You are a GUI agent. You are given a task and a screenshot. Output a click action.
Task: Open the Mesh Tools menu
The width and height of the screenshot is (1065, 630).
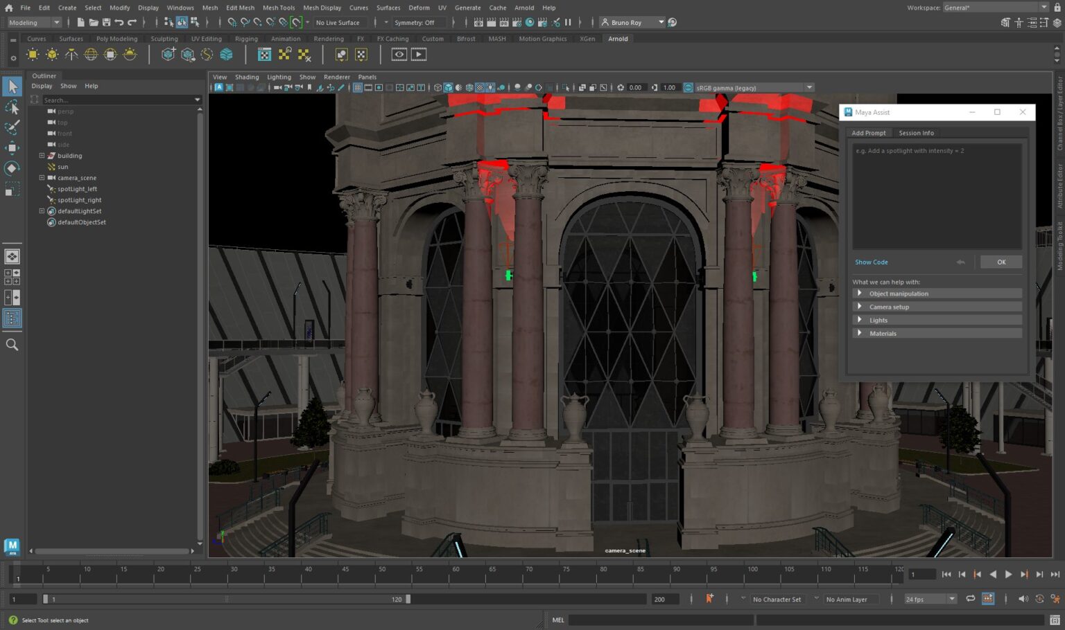(x=278, y=8)
